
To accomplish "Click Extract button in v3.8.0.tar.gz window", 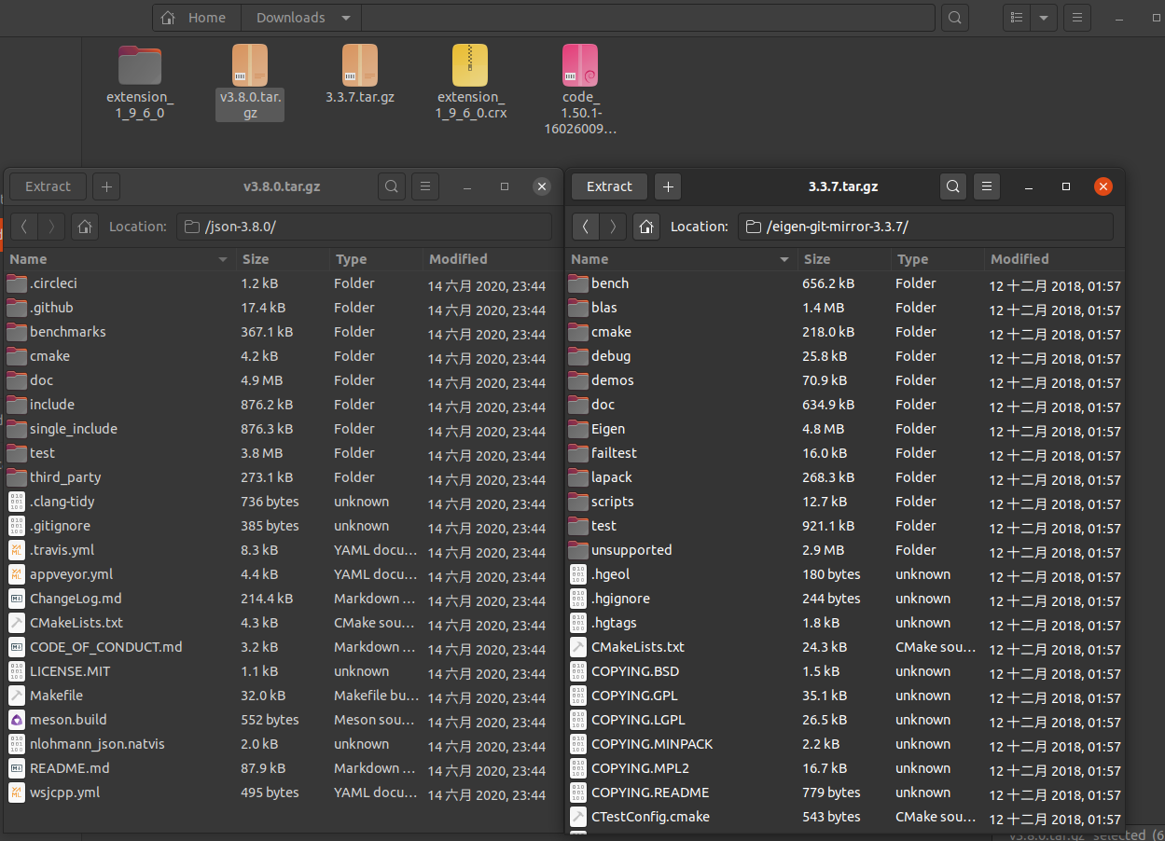I will click(x=48, y=186).
